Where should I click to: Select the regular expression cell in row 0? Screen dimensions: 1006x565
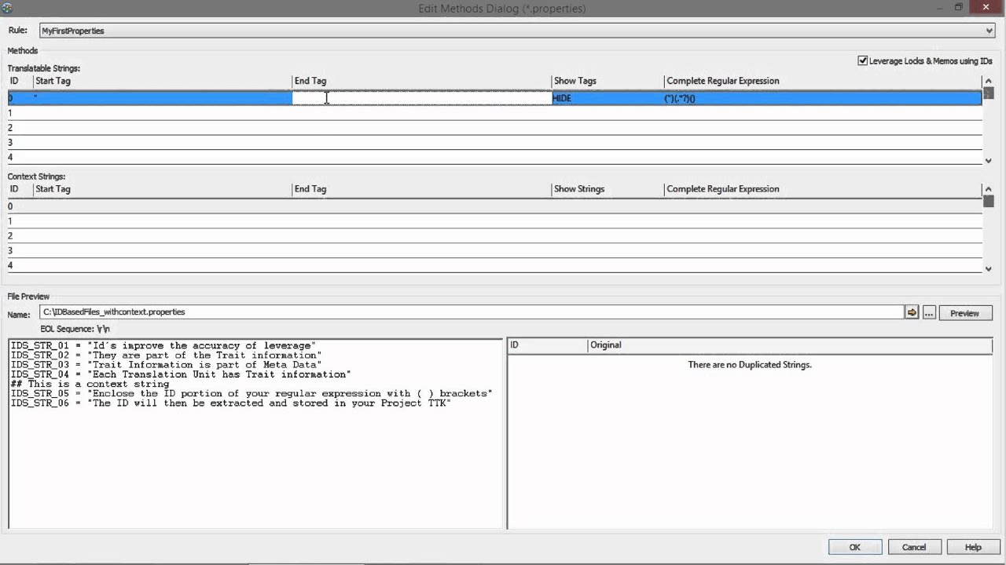pos(822,98)
